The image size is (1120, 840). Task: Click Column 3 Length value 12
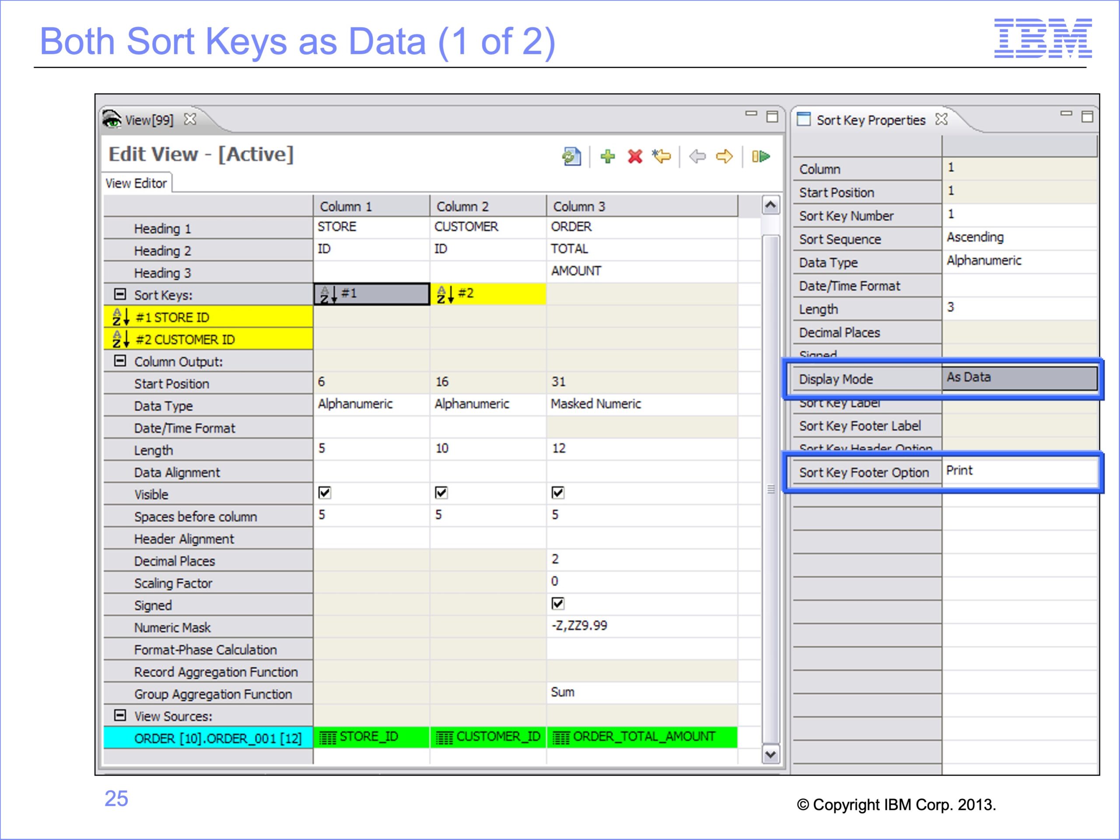point(642,449)
